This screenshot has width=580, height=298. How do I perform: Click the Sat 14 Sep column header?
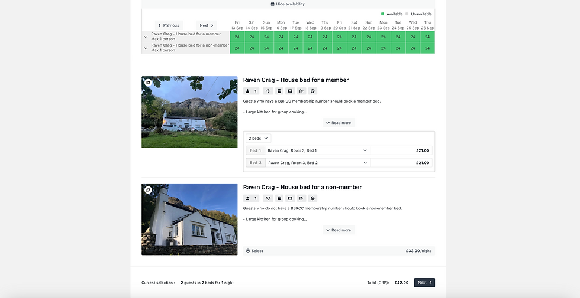252,25
